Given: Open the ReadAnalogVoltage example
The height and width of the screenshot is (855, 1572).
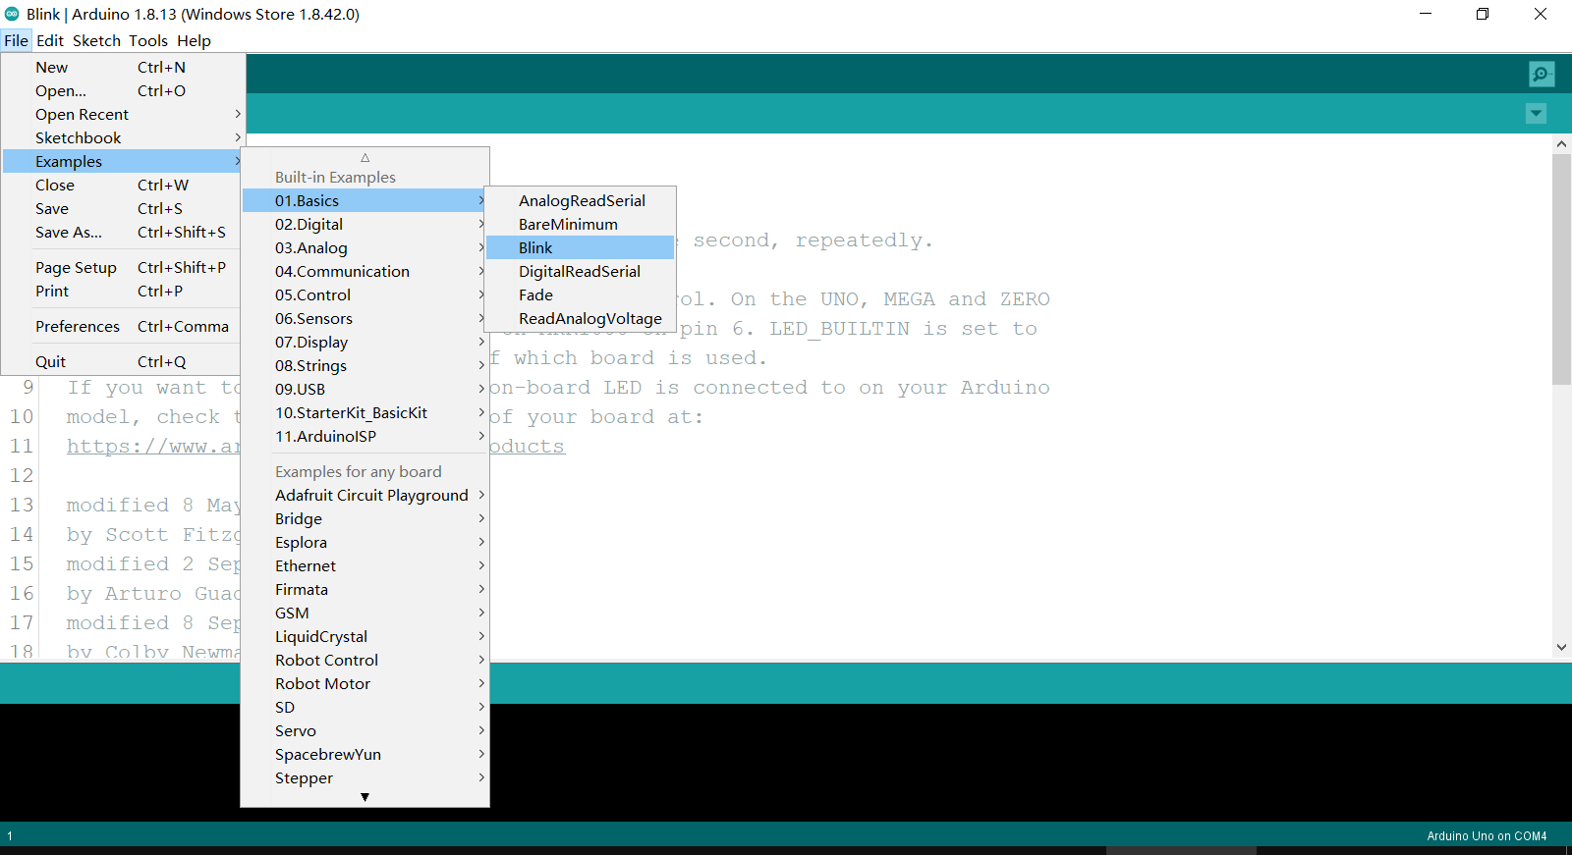Looking at the screenshot, I should tap(581, 318).
